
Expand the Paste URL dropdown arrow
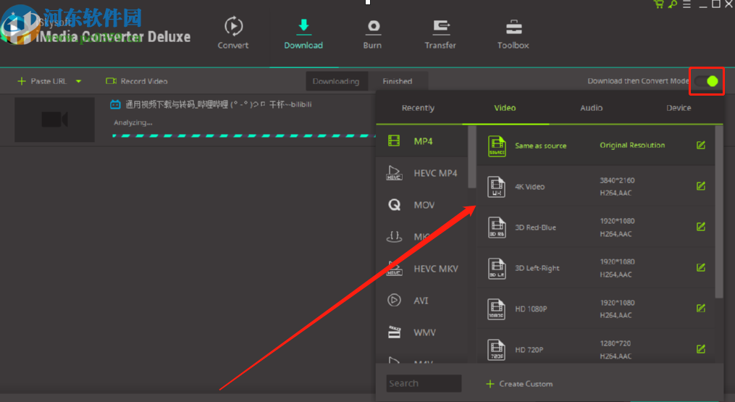[78, 81]
